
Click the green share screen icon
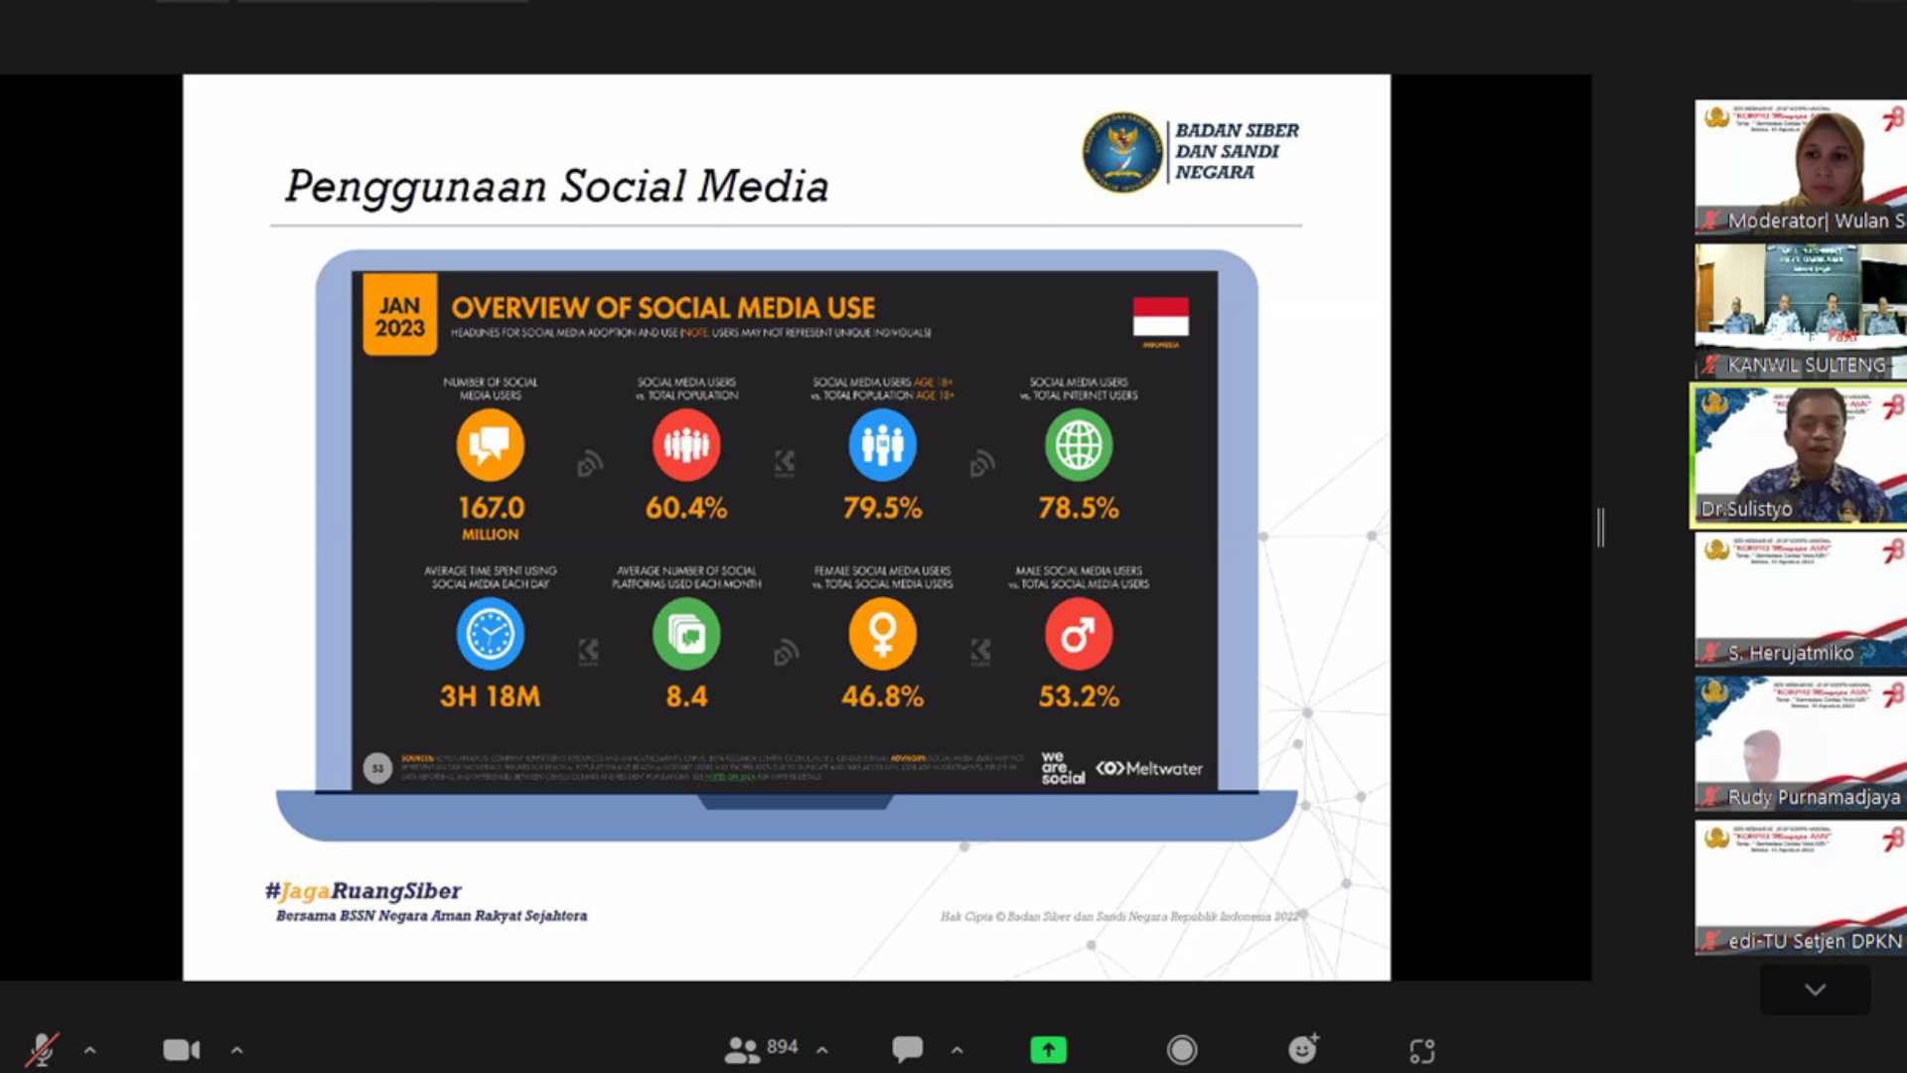tap(1048, 1049)
